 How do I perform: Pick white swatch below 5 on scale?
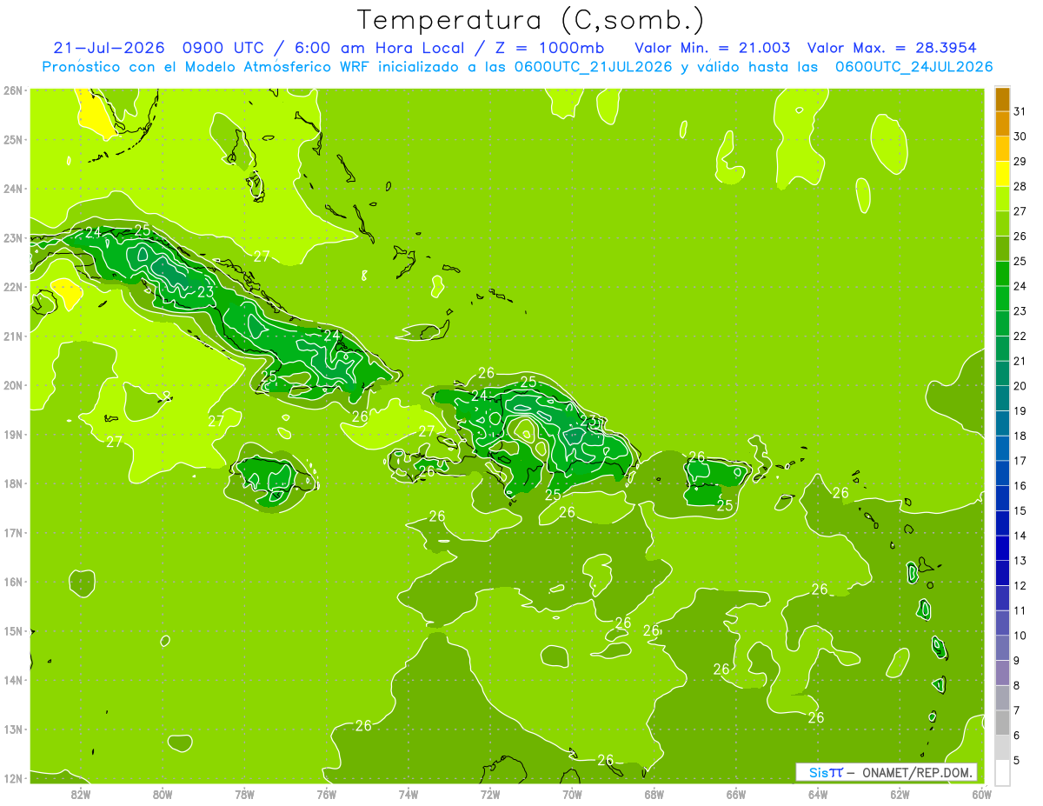coord(1002,772)
